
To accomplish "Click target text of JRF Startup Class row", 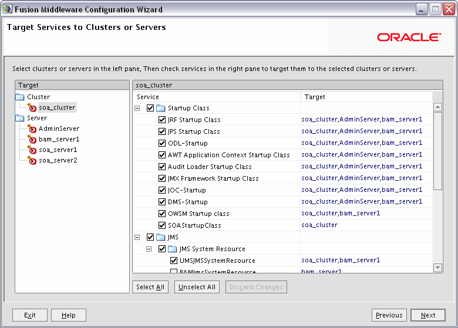I will (x=362, y=119).
